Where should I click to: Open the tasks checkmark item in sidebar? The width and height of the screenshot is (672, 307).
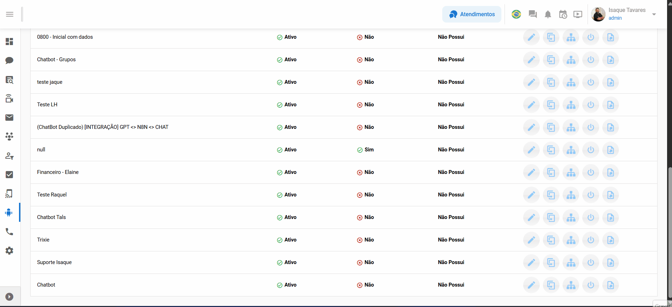(9, 175)
